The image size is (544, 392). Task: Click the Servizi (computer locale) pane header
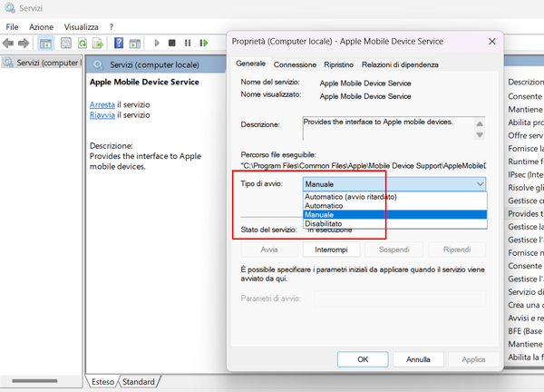click(156, 64)
